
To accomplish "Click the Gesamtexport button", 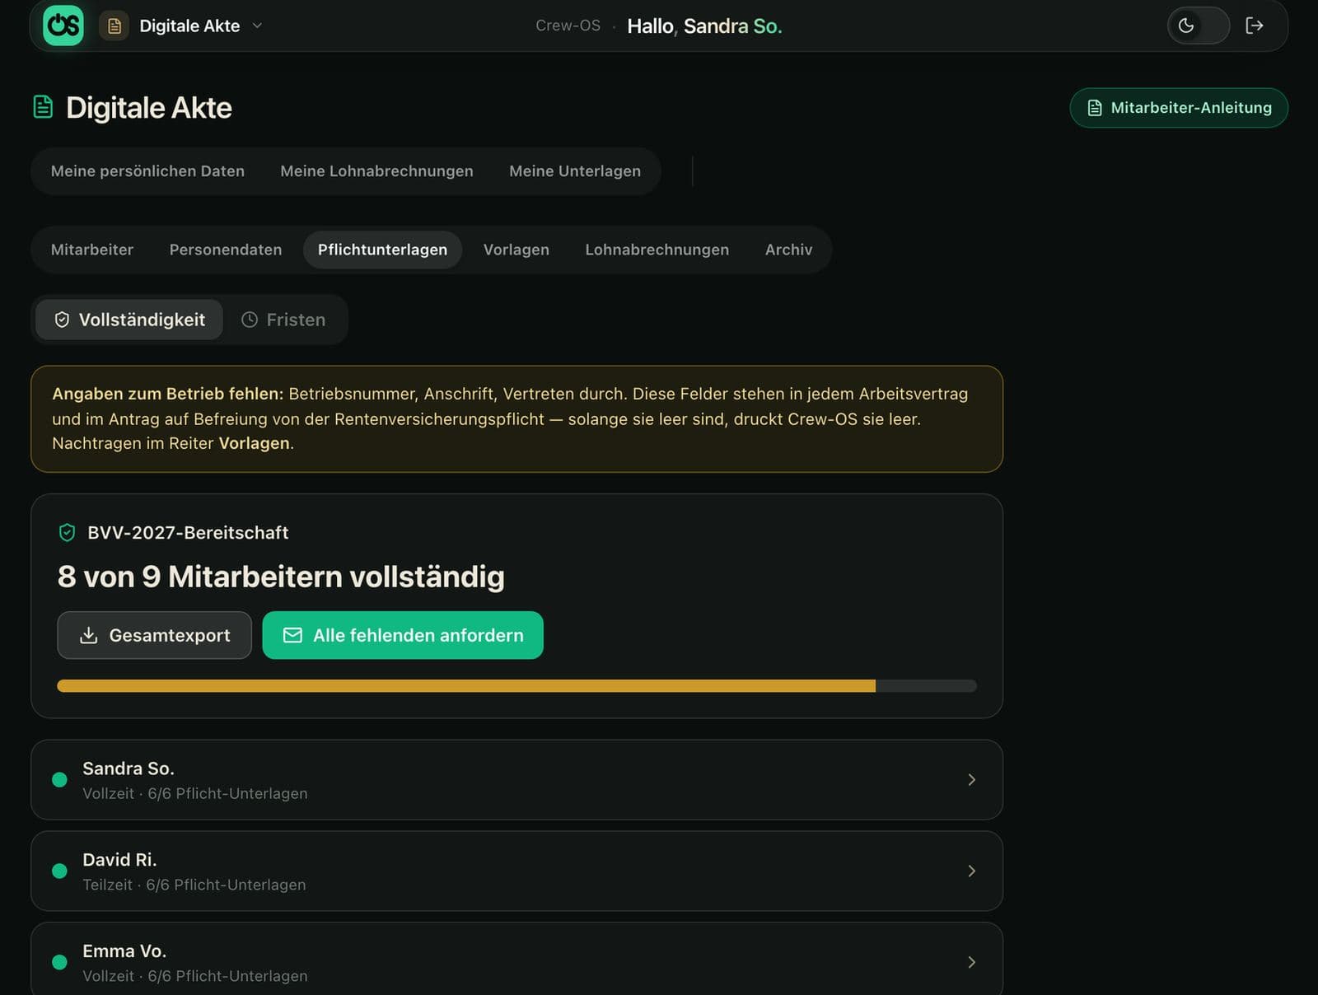I will [x=154, y=635].
